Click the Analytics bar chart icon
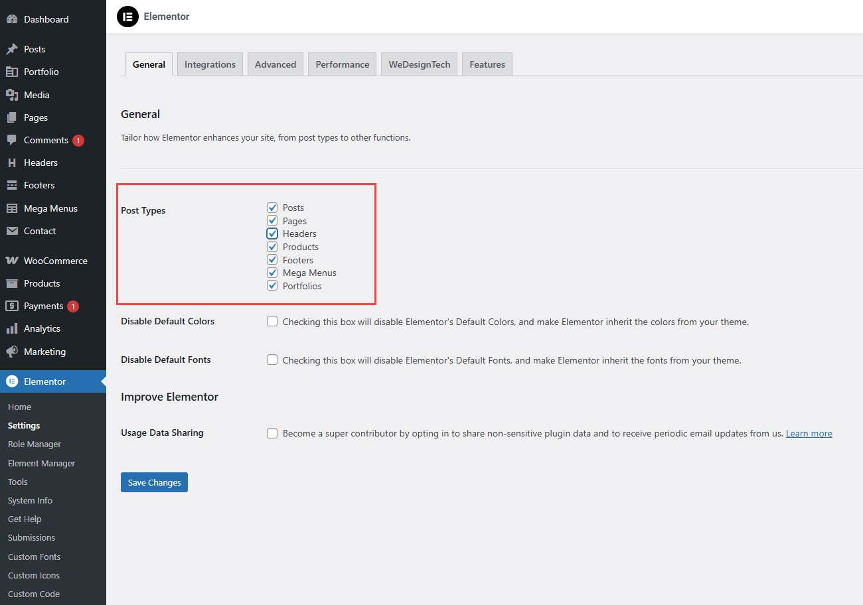The image size is (863, 605). [12, 328]
